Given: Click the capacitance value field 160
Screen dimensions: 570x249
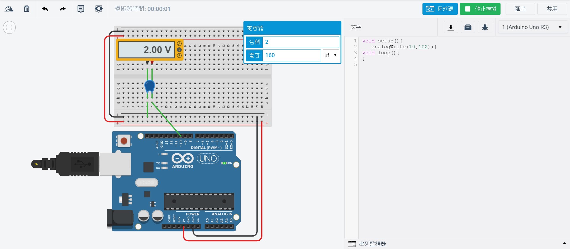Looking at the screenshot, I should click(292, 55).
